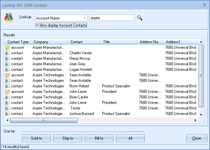Click the account folder icon for Aspire Manufacturing
The width and height of the screenshot is (210, 150).
pyautogui.click(x=8, y=47)
